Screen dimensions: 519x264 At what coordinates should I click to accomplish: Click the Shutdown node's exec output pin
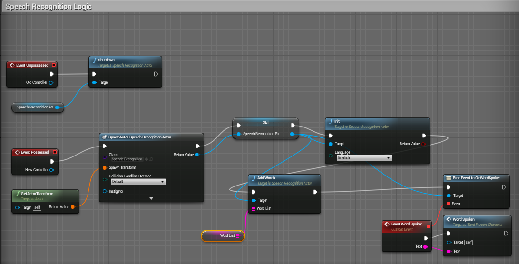pos(156,74)
